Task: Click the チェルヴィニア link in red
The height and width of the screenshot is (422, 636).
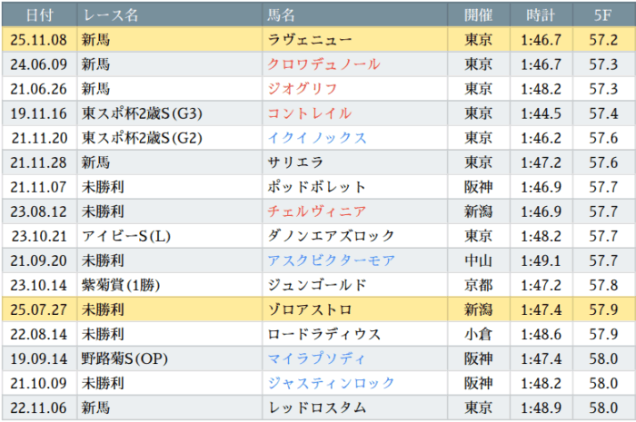Action: point(317,211)
